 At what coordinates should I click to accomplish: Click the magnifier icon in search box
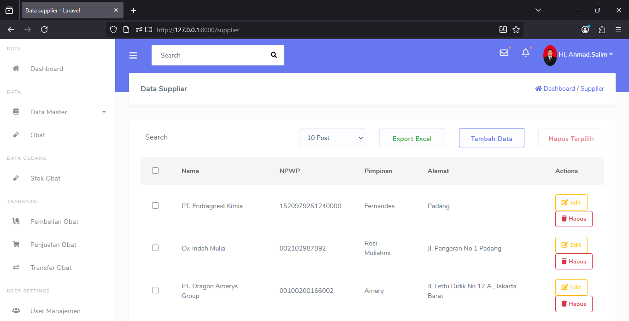click(274, 55)
